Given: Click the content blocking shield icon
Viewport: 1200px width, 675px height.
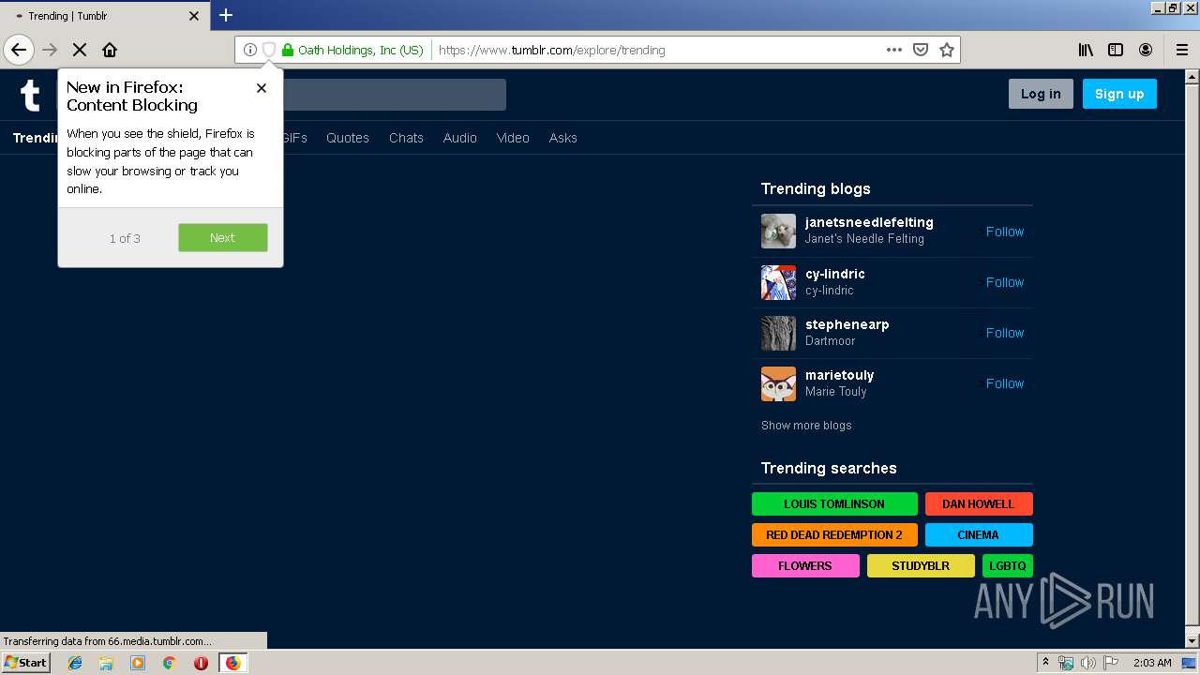Looking at the screenshot, I should [268, 50].
